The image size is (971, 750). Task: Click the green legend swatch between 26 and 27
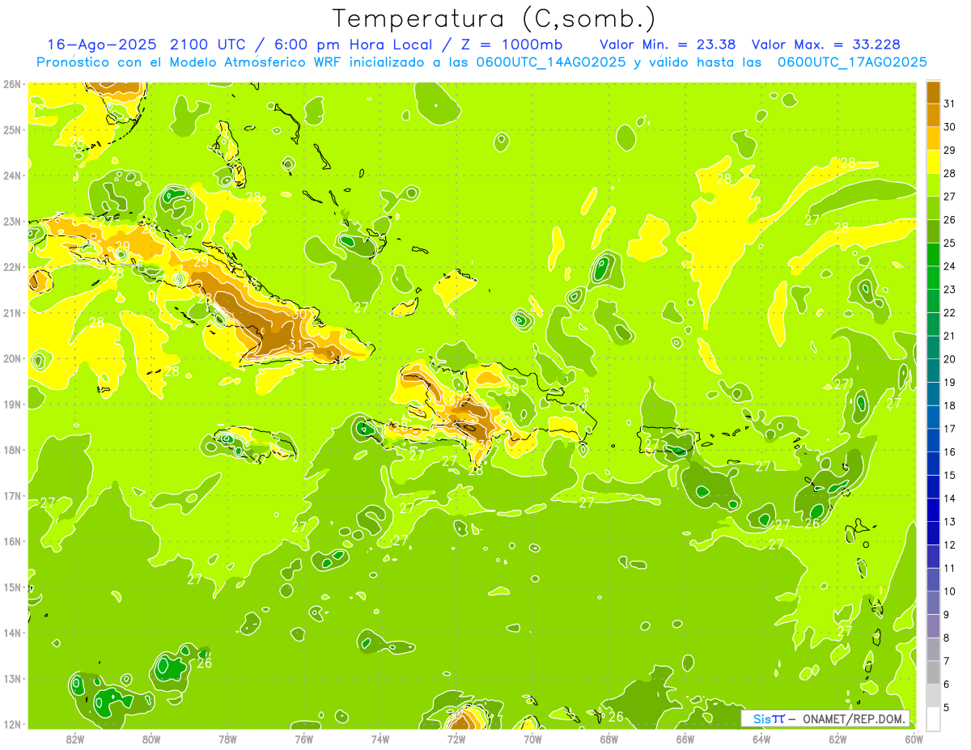[x=933, y=207]
